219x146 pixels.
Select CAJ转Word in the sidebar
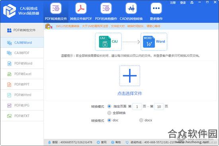point(22,43)
